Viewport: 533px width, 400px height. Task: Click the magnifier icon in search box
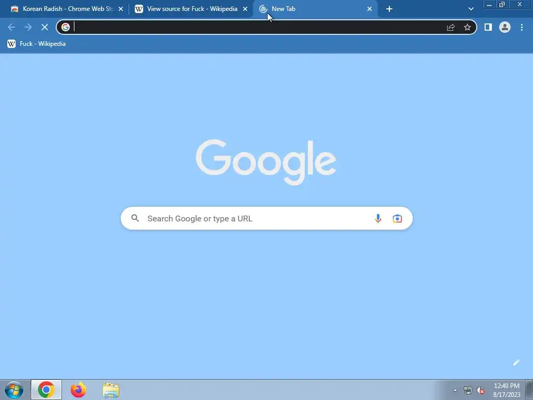click(135, 218)
